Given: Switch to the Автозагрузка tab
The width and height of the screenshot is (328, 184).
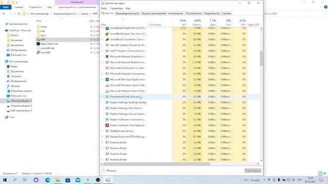Looking at the screenshot, I should [x=176, y=13].
